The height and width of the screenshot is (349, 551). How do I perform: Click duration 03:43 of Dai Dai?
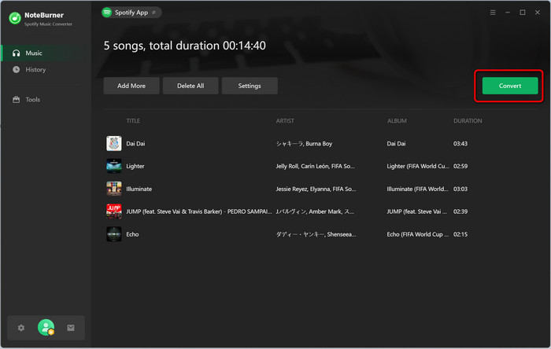click(x=460, y=144)
